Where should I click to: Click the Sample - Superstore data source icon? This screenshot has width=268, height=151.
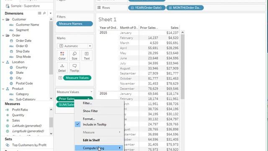tap(8, 6)
